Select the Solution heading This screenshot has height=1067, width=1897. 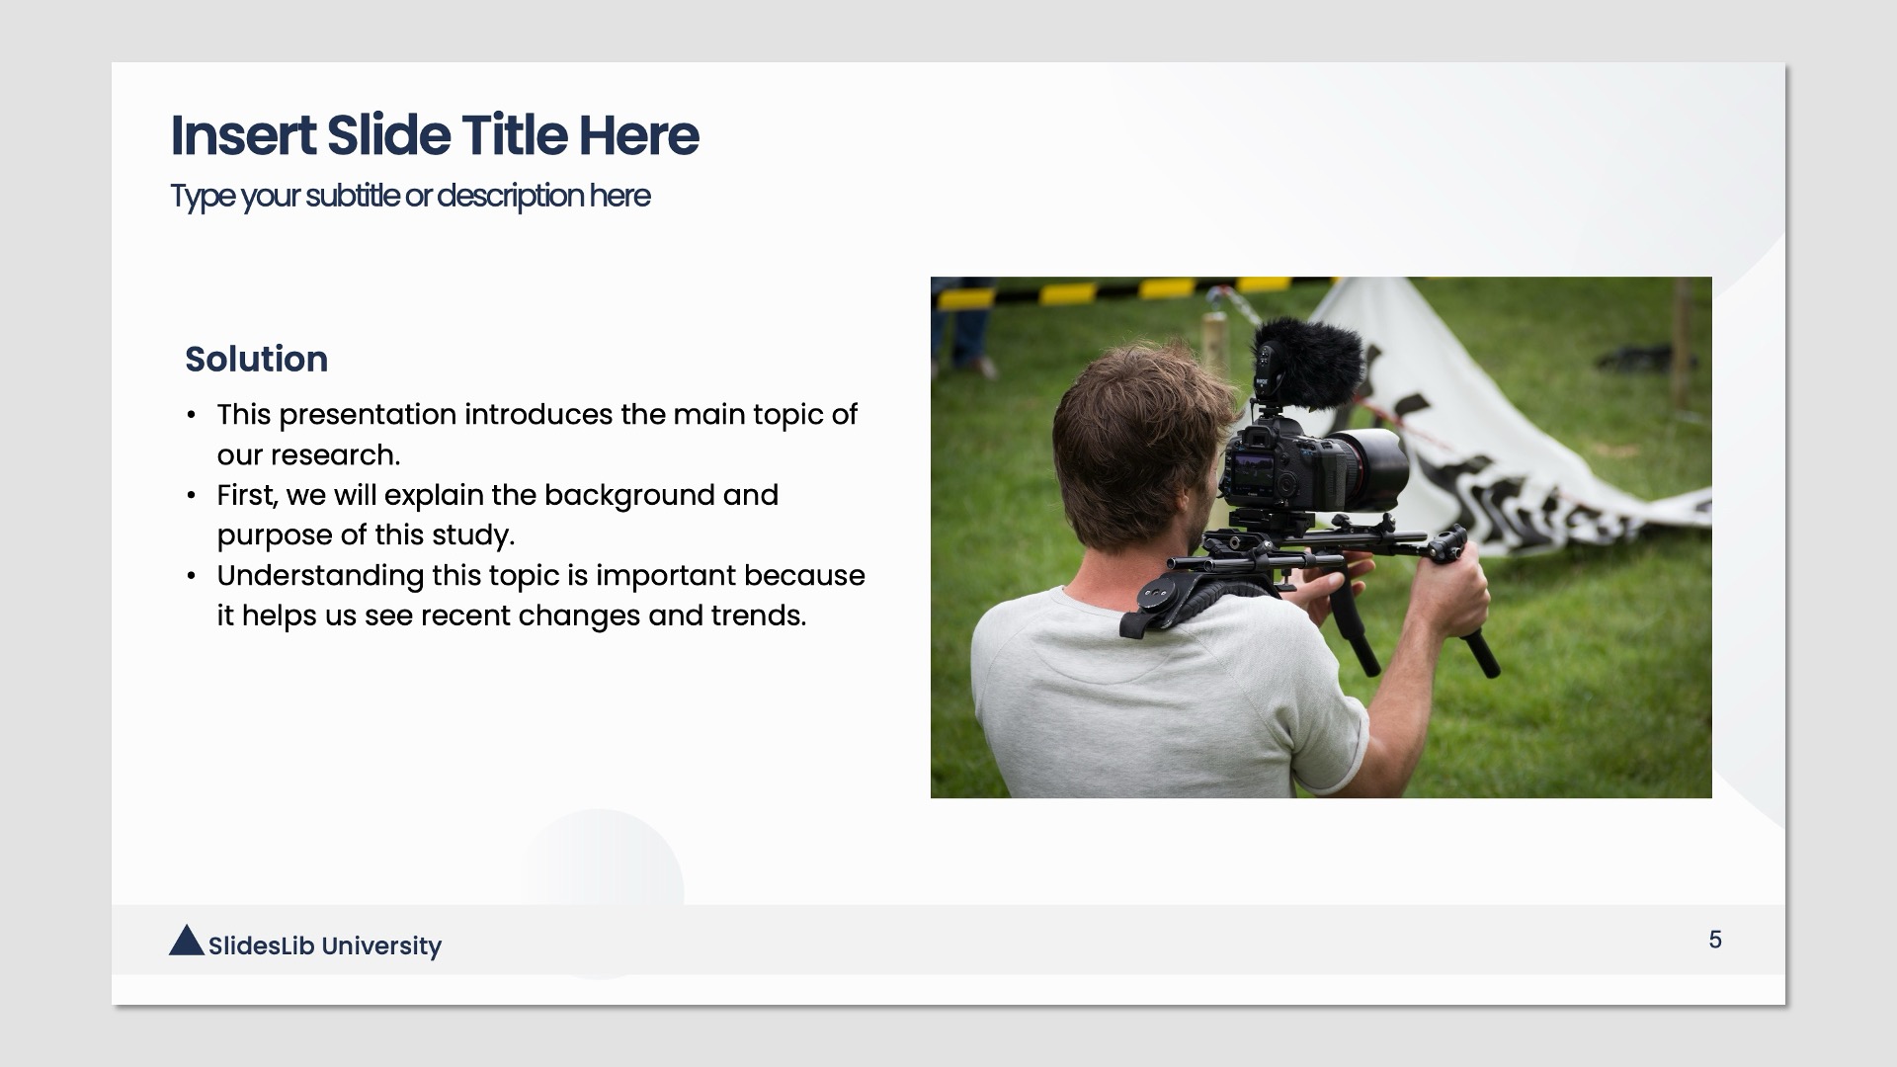pos(256,359)
